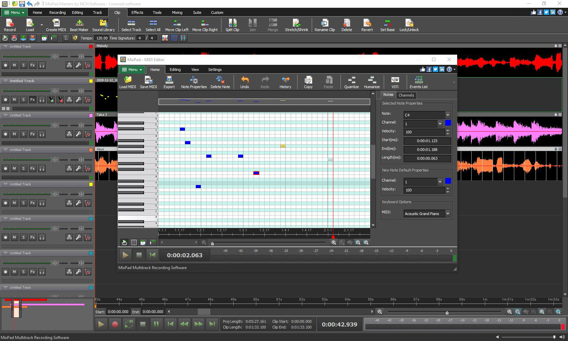Humanize the MIDI notes
The image size is (568, 341).
tap(372, 82)
